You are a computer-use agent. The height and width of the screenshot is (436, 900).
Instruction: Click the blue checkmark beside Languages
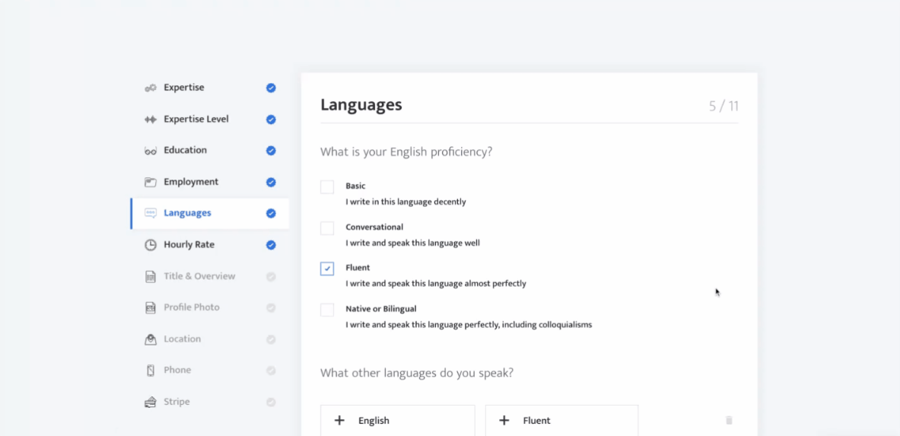tap(271, 213)
